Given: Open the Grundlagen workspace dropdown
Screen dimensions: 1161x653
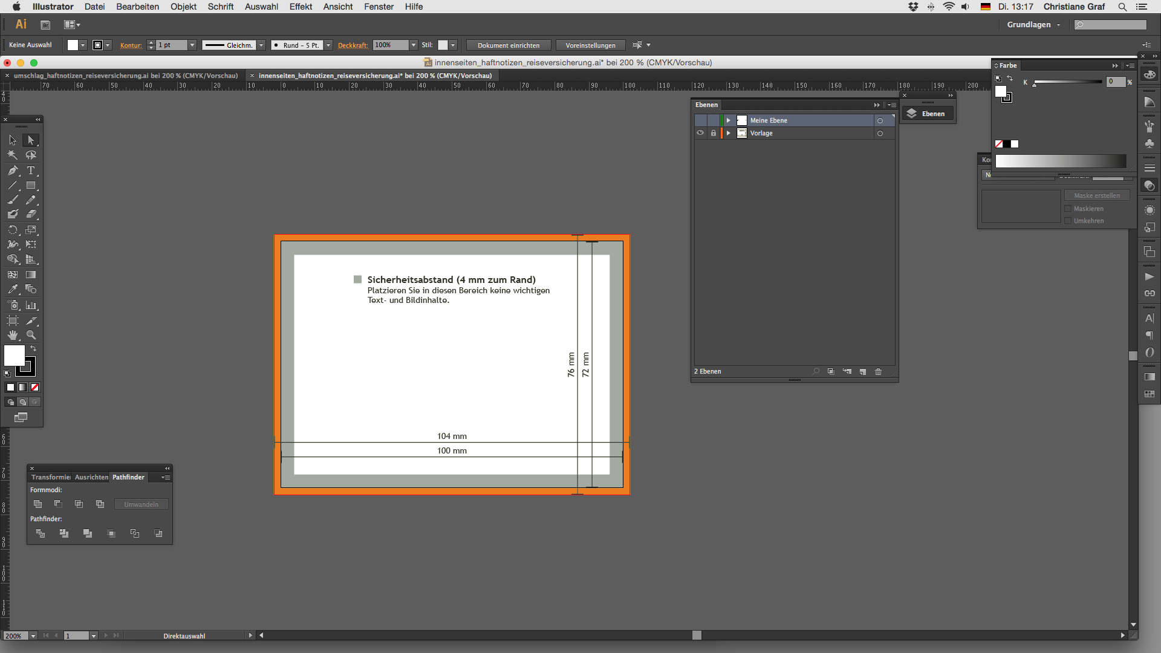Looking at the screenshot, I should (x=1033, y=25).
